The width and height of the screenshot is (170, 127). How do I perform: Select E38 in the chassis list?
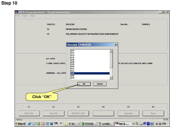[x=90, y=62]
